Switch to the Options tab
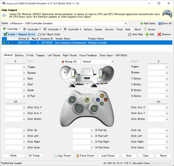The image size is (174, 166). point(88,29)
